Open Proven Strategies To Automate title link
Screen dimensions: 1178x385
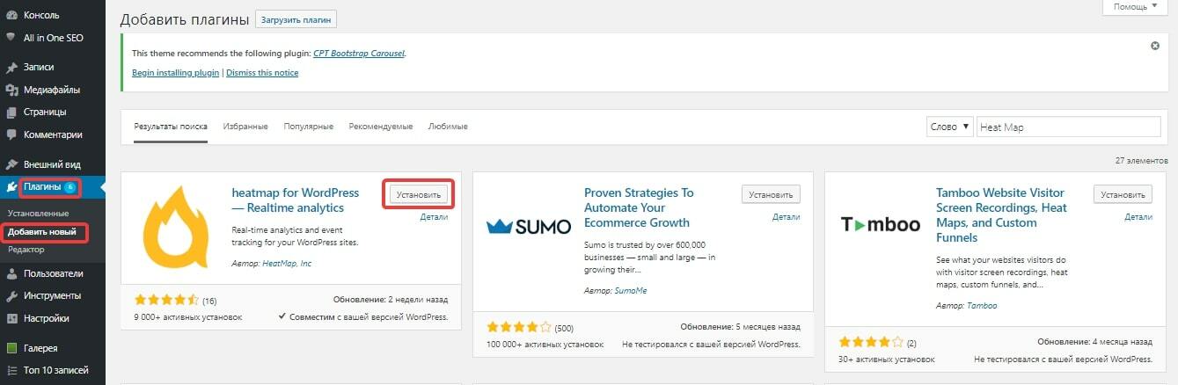[x=639, y=207]
